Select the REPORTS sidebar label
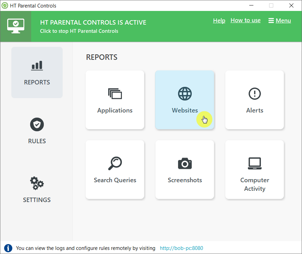This screenshot has height=254, width=302. (x=37, y=82)
